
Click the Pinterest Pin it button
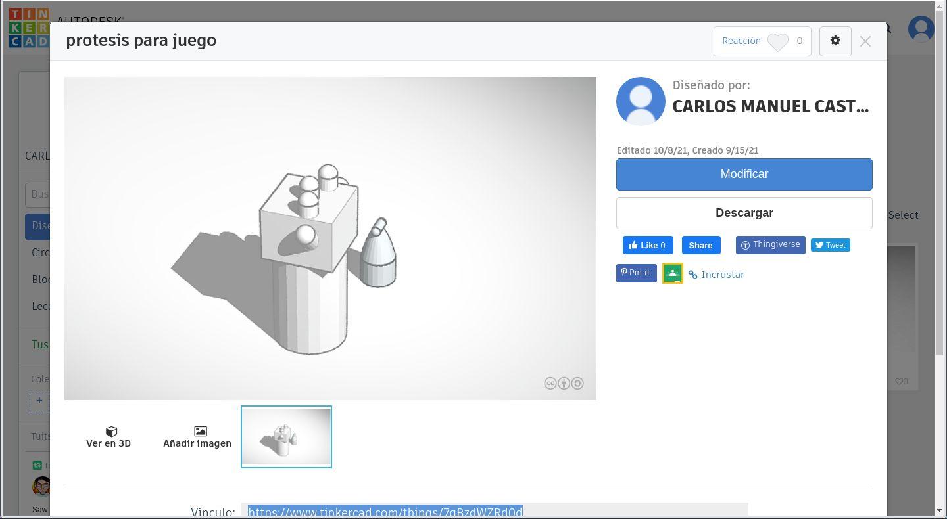636,273
